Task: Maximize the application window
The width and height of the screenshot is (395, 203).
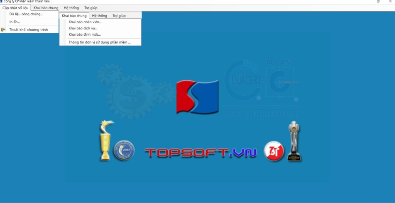Action: [x=378, y=1]
